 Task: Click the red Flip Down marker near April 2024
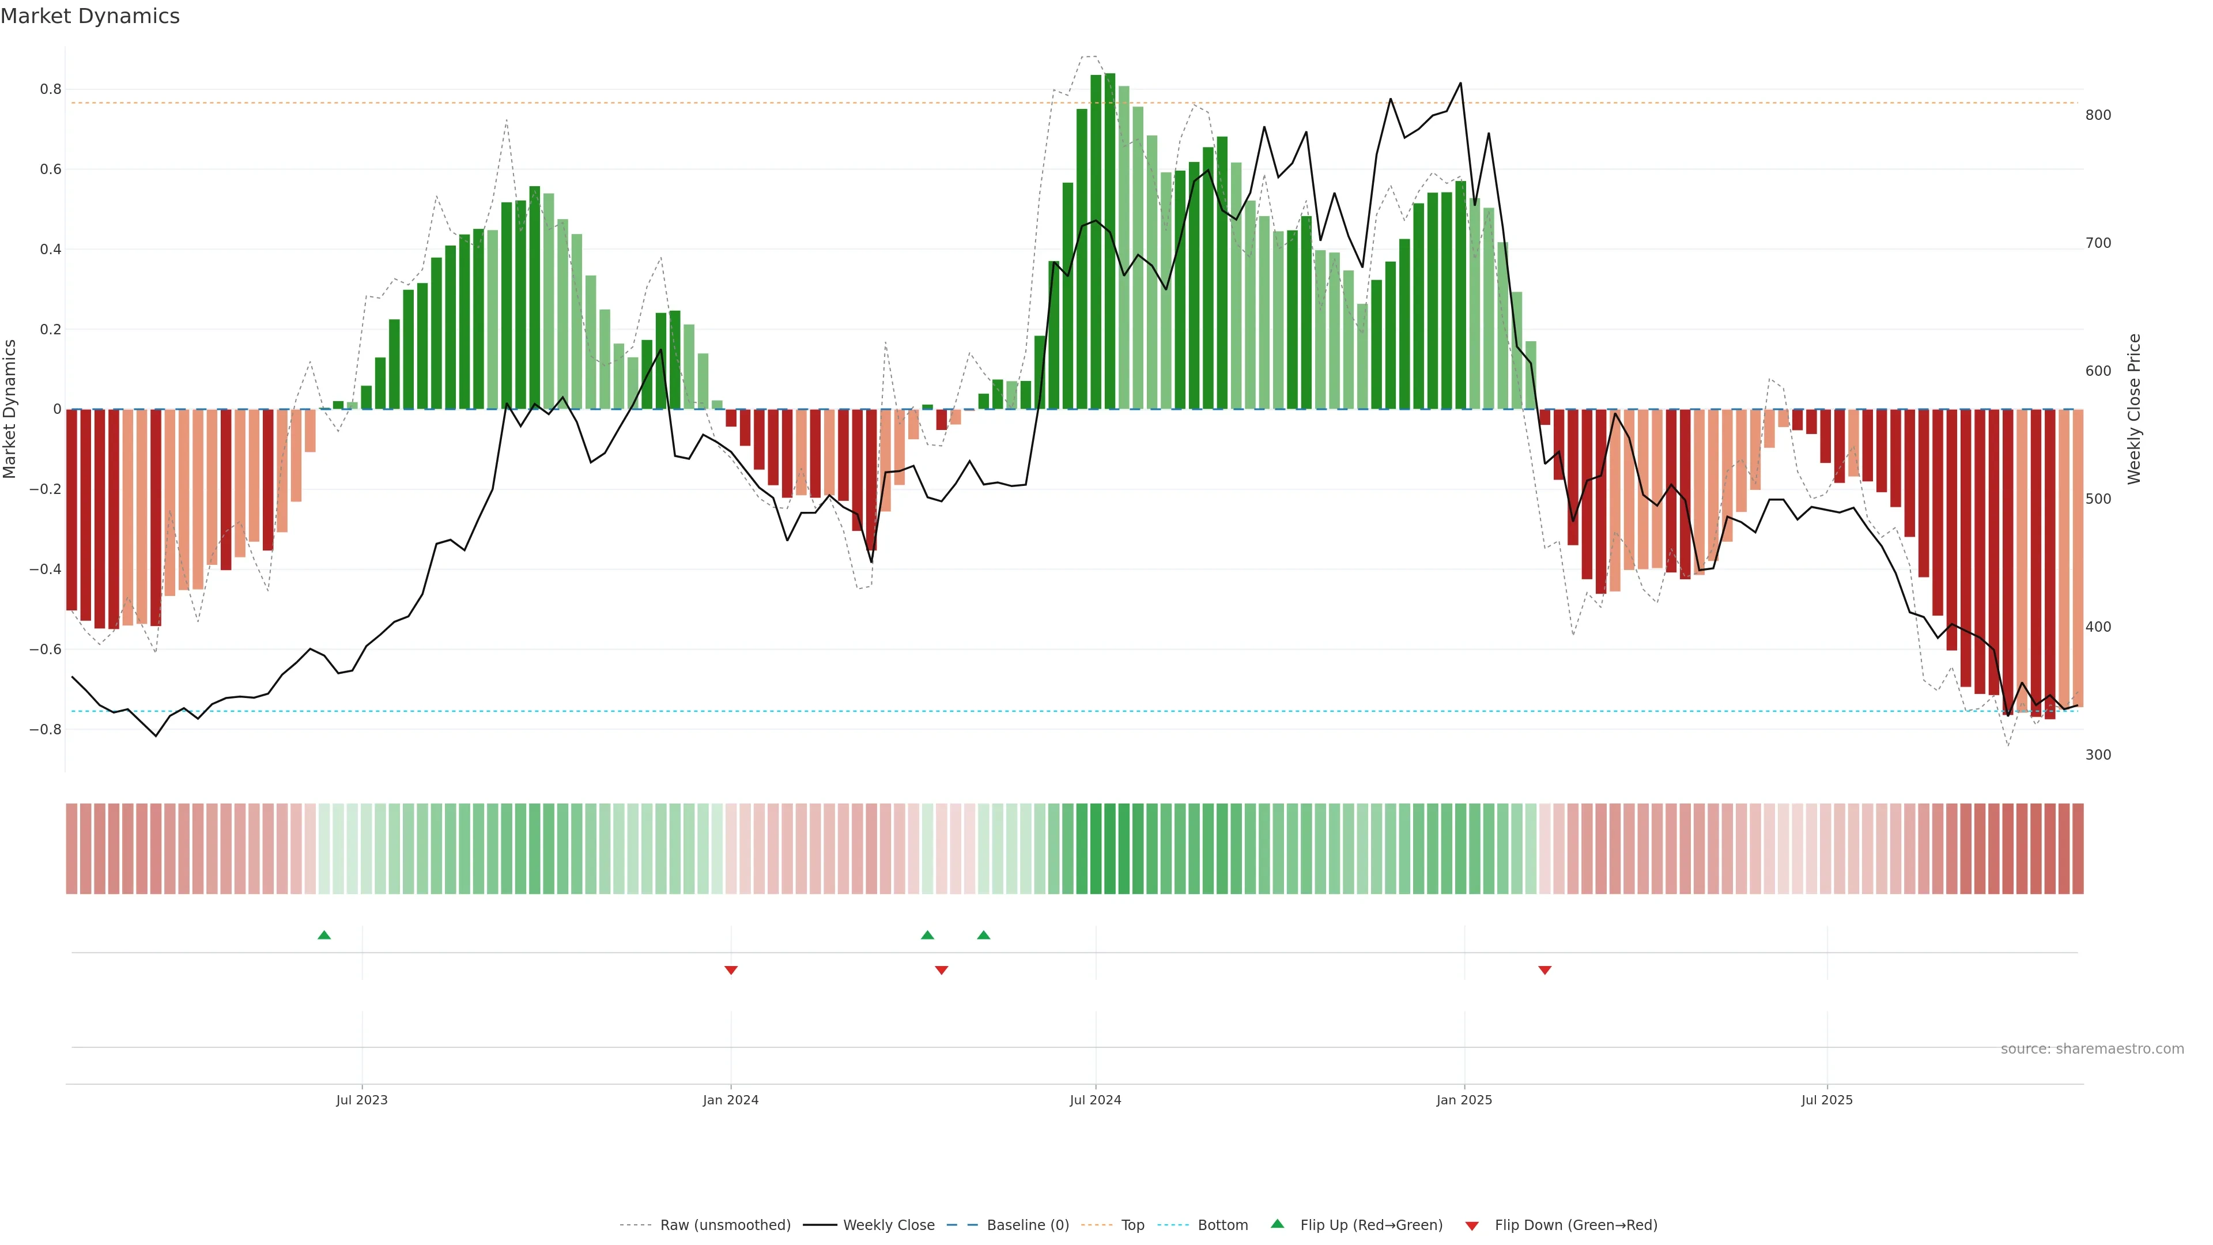tap(942, 970)
